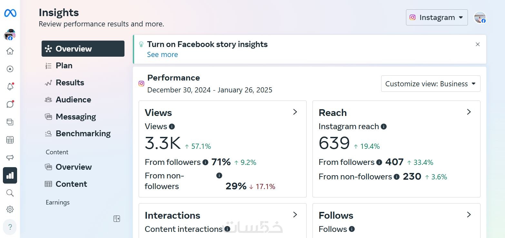Screen dimensions: 505x238
Task: Open the Home icon in sidebar
Action: (x=10, y=51)
